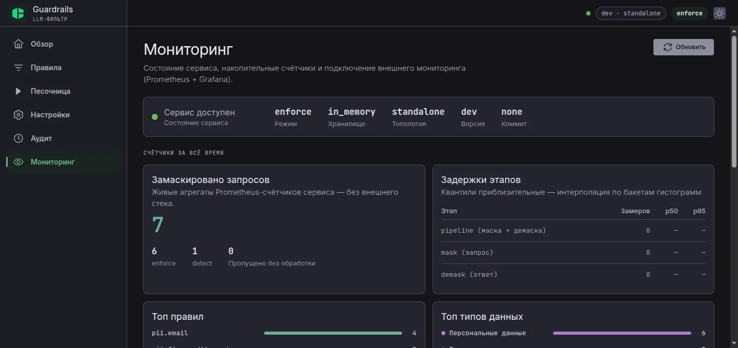738x348 pixels.
Task: Click the eye icon beside Мониторинг
Action: click(x=18, y=162)
